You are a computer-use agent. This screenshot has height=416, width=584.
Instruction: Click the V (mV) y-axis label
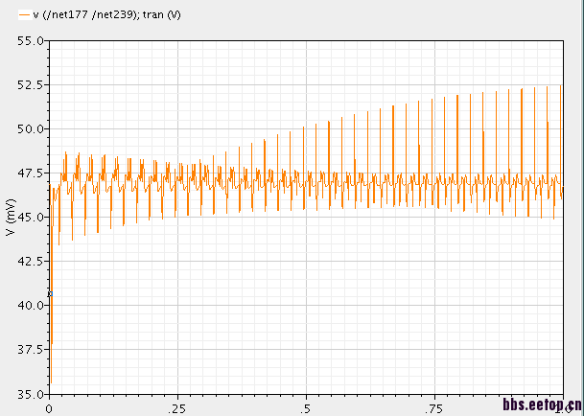click(x=10, y=218)
